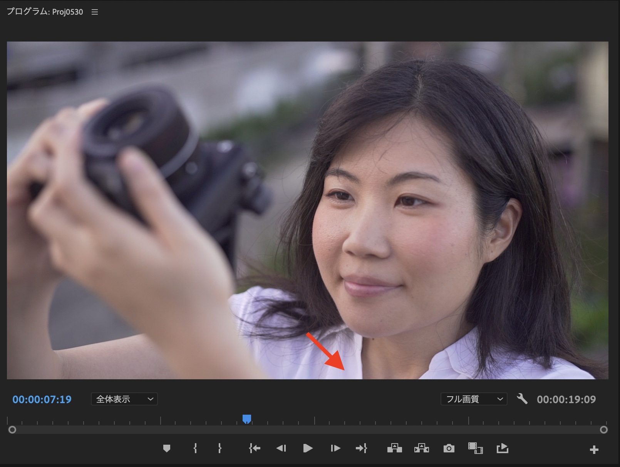This screenshot has height=467, width=620.
Task: Add a marker with the marker icon
Action: coord(167,448)
